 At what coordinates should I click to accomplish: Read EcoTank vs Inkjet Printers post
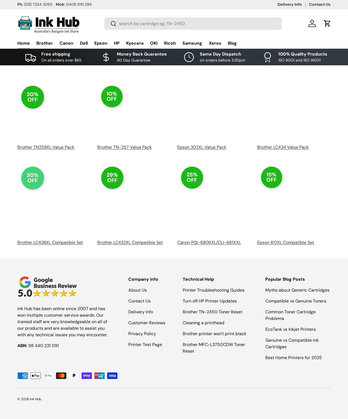click(x=291, y=329)
